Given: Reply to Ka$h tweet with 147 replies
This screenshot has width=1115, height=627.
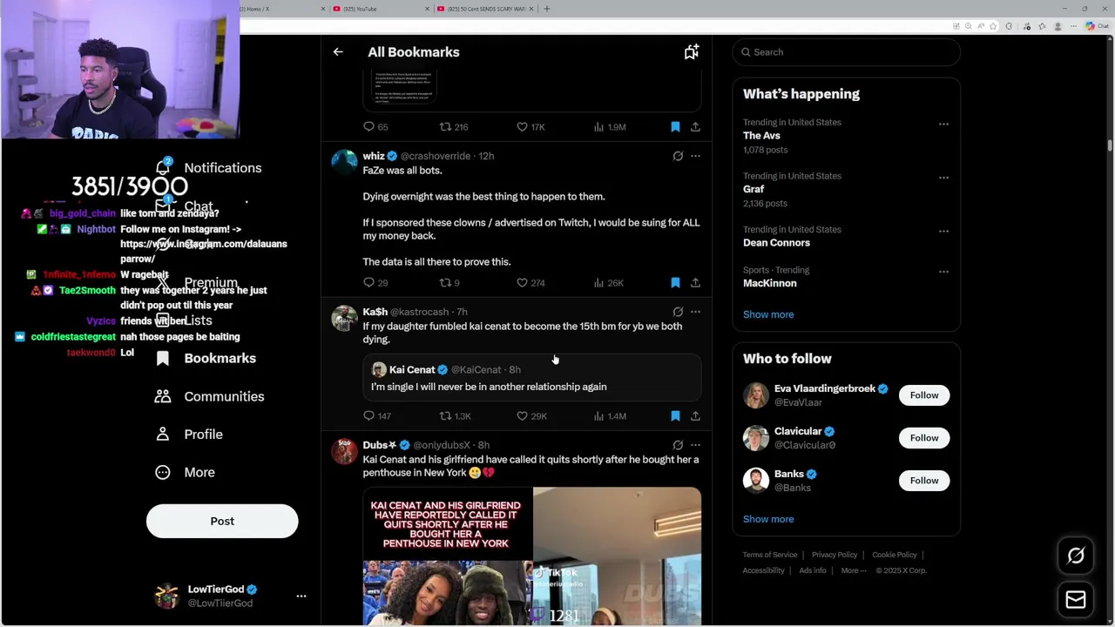Looking at the screenshot, I should [x=377, y=416].
